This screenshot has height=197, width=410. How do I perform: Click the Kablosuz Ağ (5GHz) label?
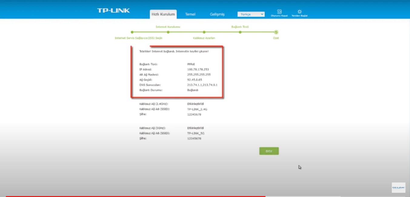click(152, 128)
